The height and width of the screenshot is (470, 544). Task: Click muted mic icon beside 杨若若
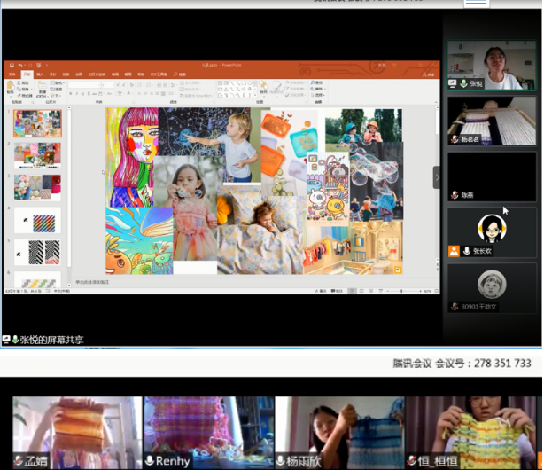(455, 139)
